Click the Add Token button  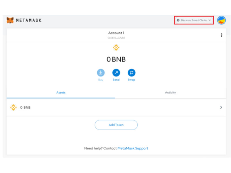[x=116, y=125]
